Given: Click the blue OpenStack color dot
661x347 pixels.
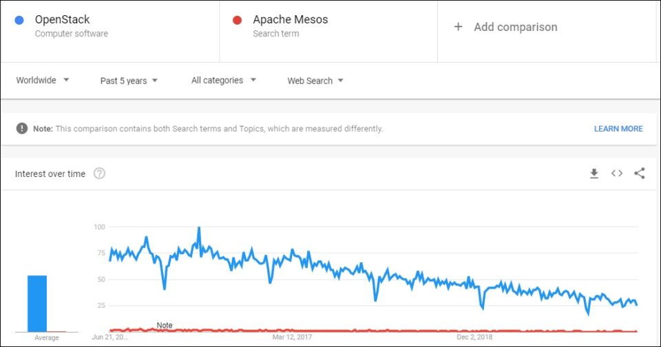Looking at the screenshot, I should click(19, 20).
